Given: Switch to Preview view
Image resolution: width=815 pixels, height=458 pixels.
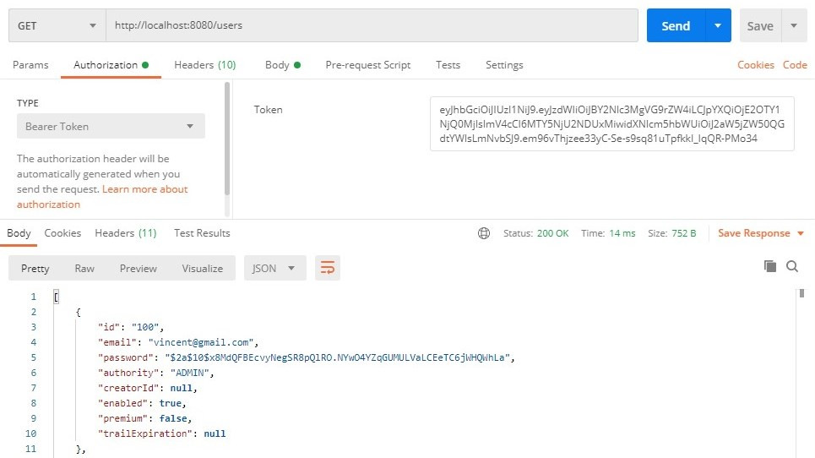Looking at the screenshot, I should 139,268.
